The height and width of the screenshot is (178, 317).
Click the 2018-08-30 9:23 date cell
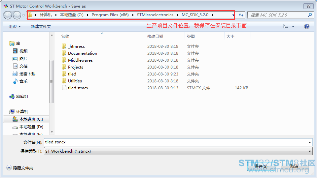[162, 74]
